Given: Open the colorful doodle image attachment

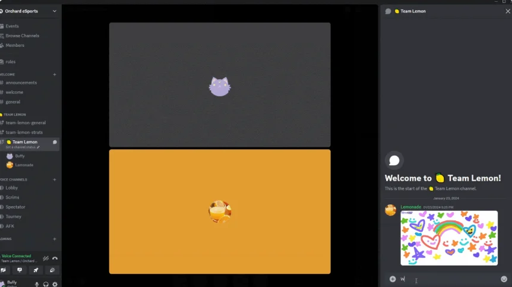Looking at the screenshot, I should (x=449, y=238).
